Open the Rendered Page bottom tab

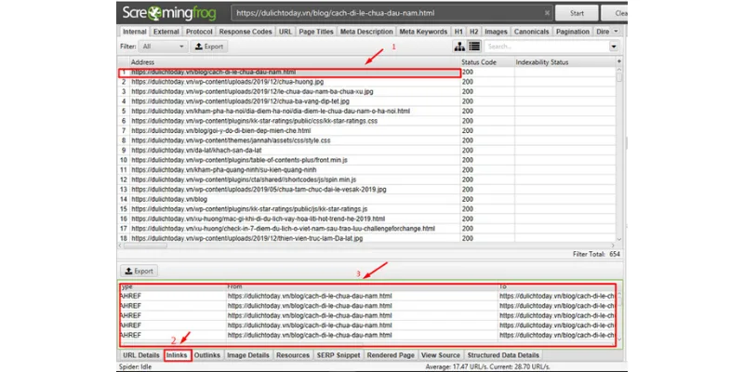[x=391, y=355]
